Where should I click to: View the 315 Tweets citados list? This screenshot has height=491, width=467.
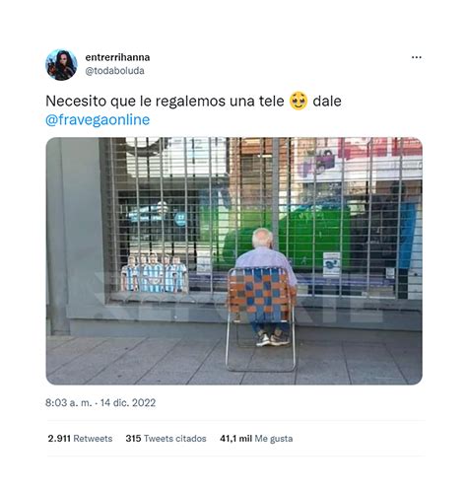point(166,439)
